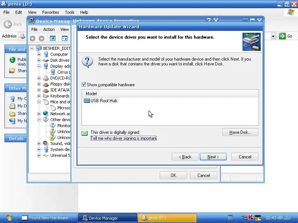The width and height of the screenshot is (298, 223).
Task: Expand the System devices node
Action: (x=39, y=149)
